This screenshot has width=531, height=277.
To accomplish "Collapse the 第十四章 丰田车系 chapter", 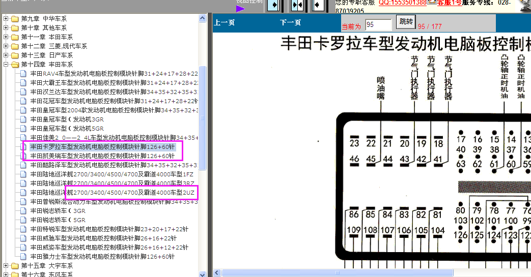I will [6, 64].
